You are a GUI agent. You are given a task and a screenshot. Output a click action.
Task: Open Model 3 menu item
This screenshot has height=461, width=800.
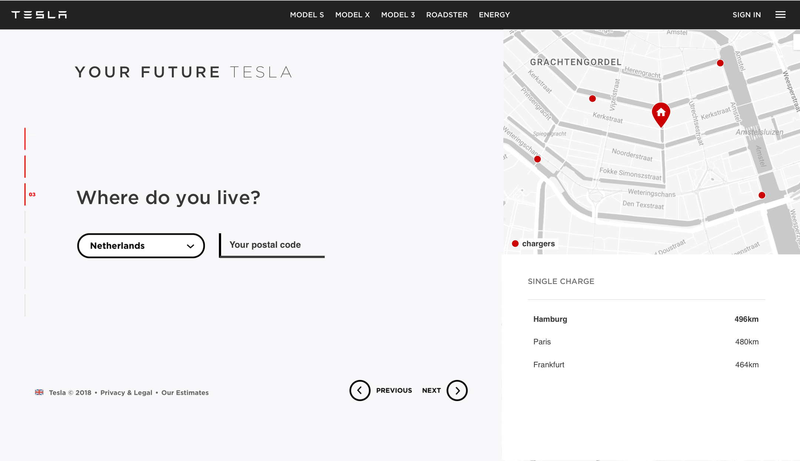click(x=398, y=15)
